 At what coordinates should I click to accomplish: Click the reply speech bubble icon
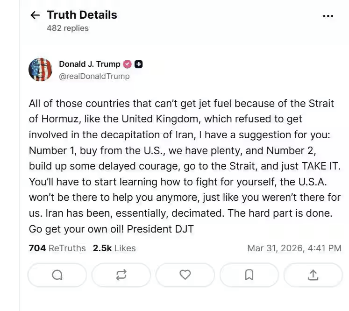57,275
